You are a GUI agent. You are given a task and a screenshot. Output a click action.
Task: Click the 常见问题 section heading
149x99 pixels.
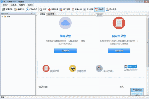click(43, 87)
